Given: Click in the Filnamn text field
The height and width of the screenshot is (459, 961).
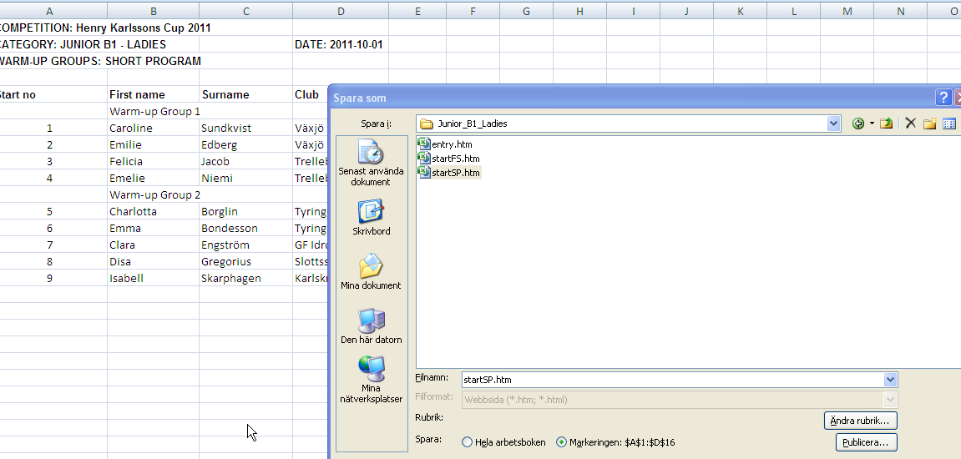Looking at the screenshot, I should (672, 380).
